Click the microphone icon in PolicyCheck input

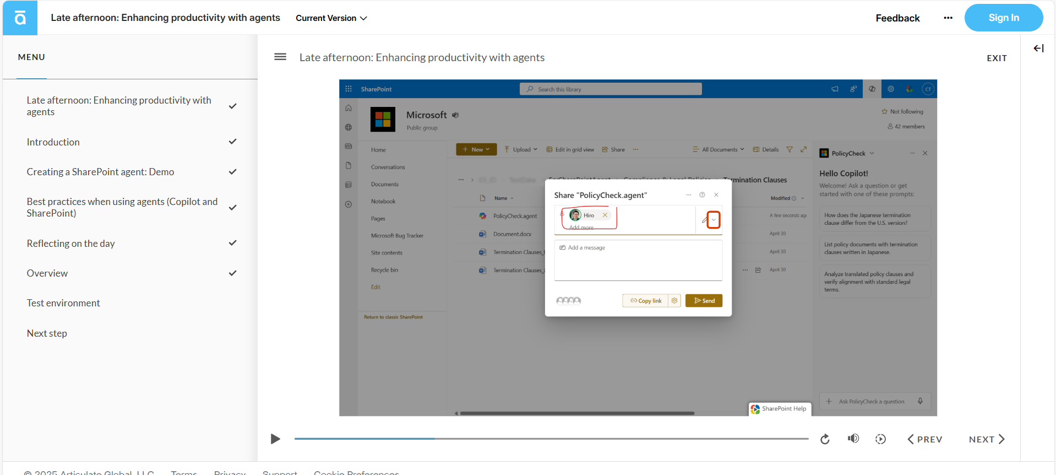tap(920, 401)
